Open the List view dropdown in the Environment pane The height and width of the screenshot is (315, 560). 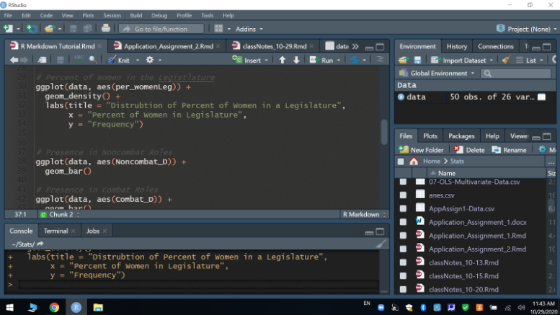click(530, 60)
